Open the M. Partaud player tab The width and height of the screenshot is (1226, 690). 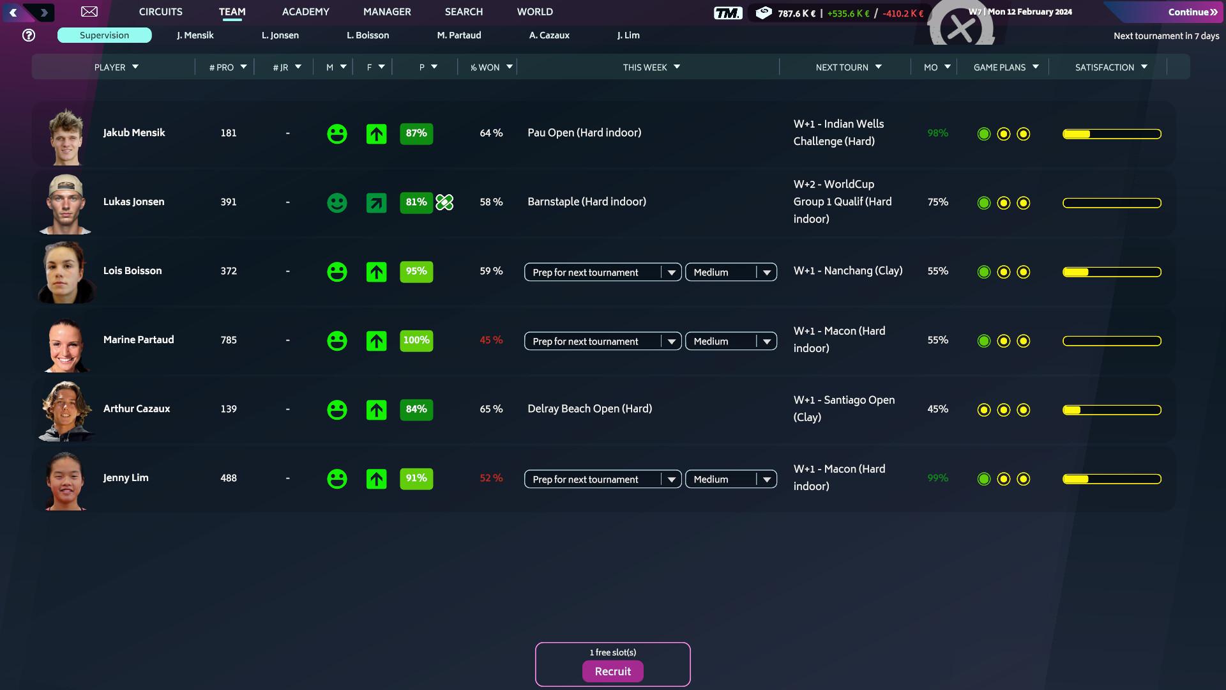click(x=460, y=35)
